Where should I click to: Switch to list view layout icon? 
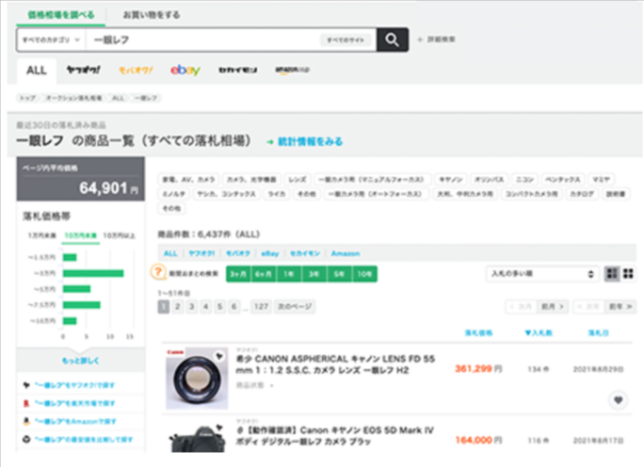point(628,273)
